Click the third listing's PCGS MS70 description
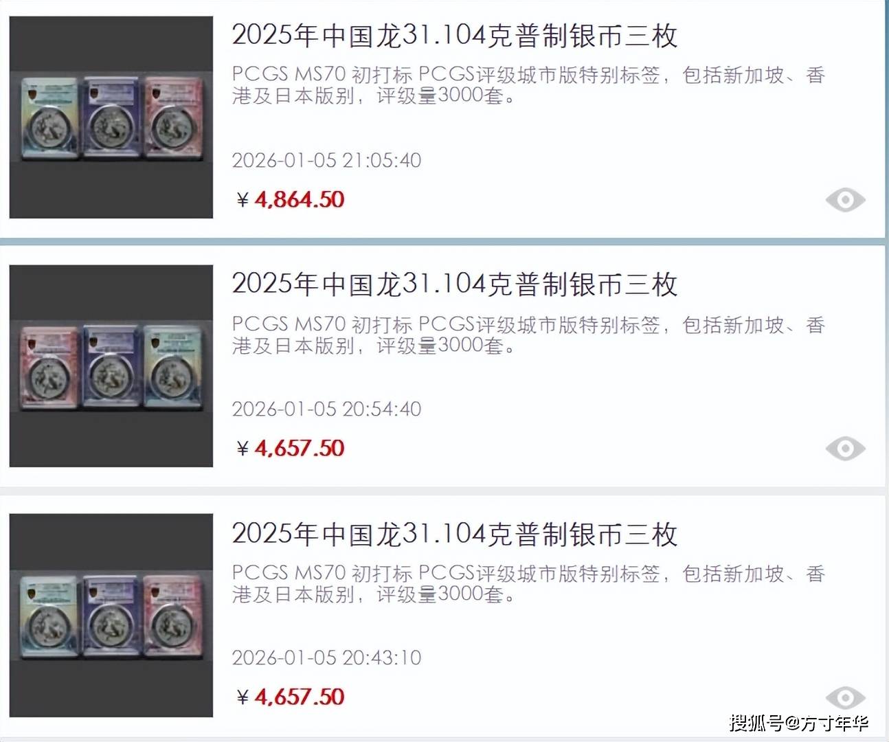 [x=528, y=583]
